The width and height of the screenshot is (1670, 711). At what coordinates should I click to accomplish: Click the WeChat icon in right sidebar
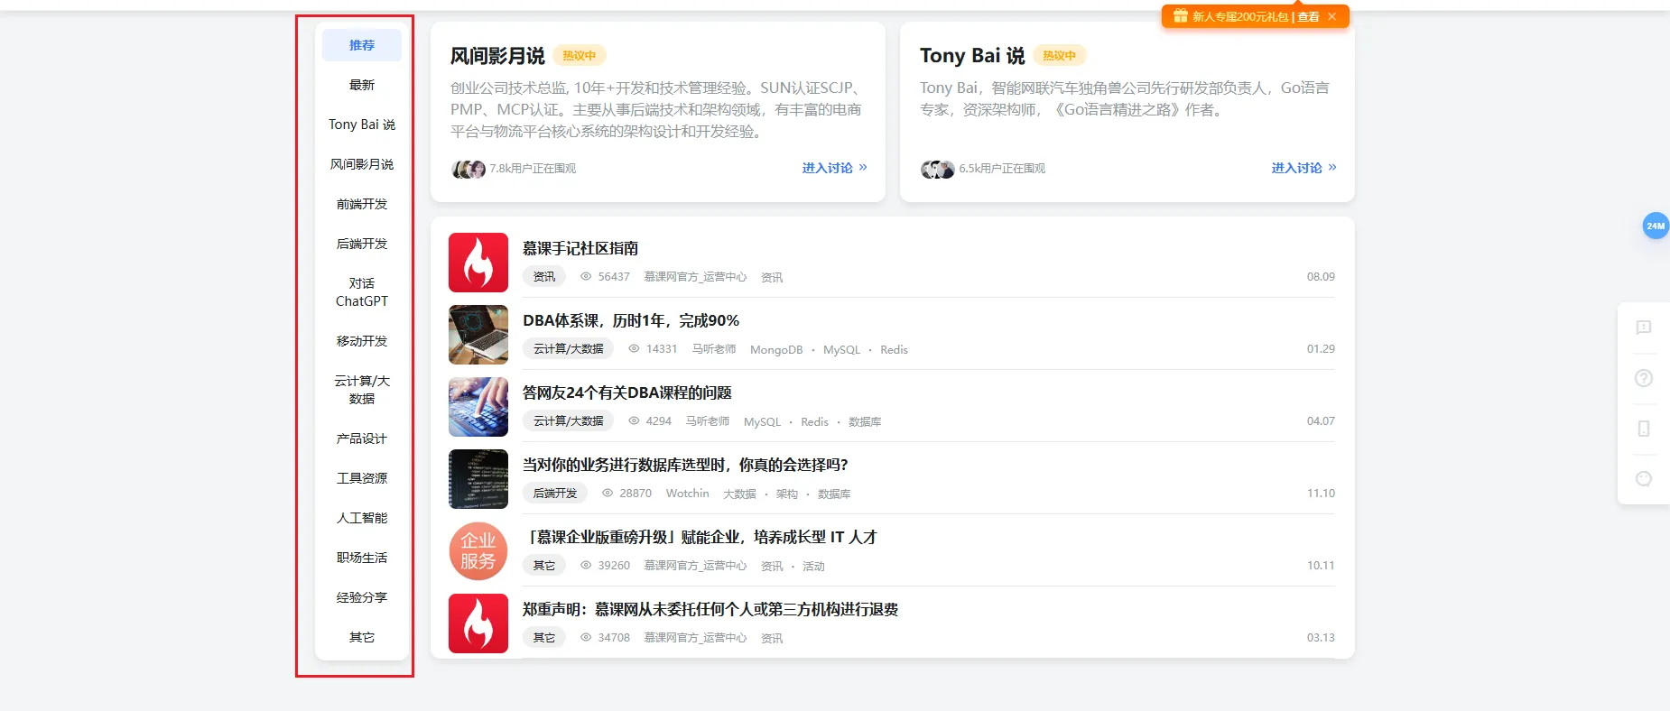tap(1644, 479)
